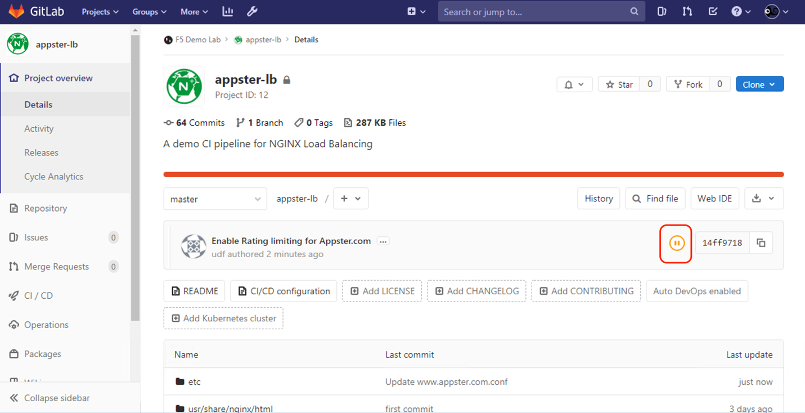The image size is (805, 413).
Task: Open the to-do list checkmark icon
Action: pyautogui.click(x=713, y=11)
